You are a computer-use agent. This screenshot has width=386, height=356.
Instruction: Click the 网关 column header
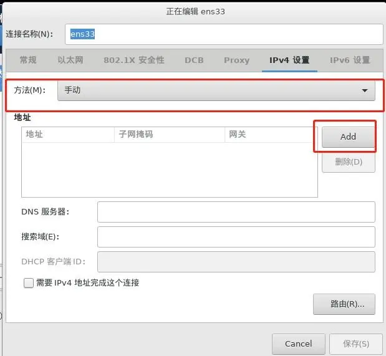[x=271, y=135]
